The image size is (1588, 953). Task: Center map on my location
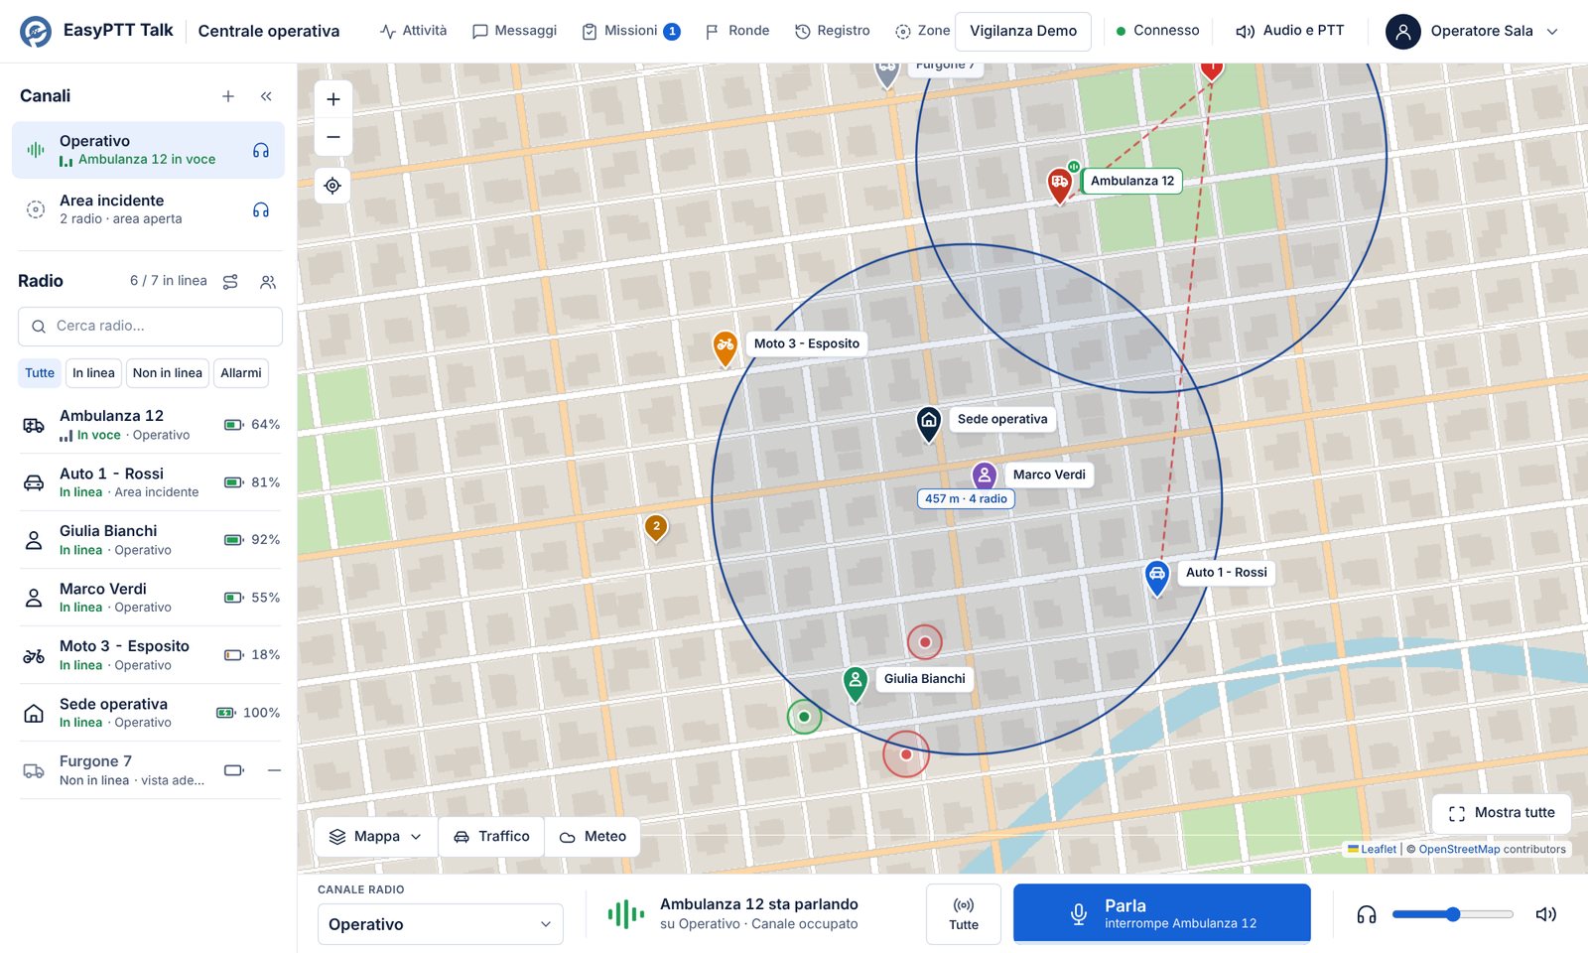coord(332,186)
